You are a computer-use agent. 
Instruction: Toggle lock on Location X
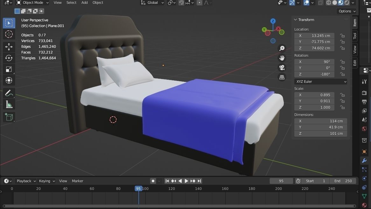click(x=342, y=36)
